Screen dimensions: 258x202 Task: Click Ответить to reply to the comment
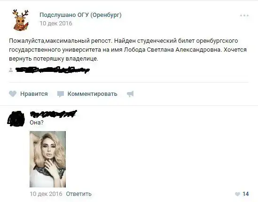[x=78, y=194]
